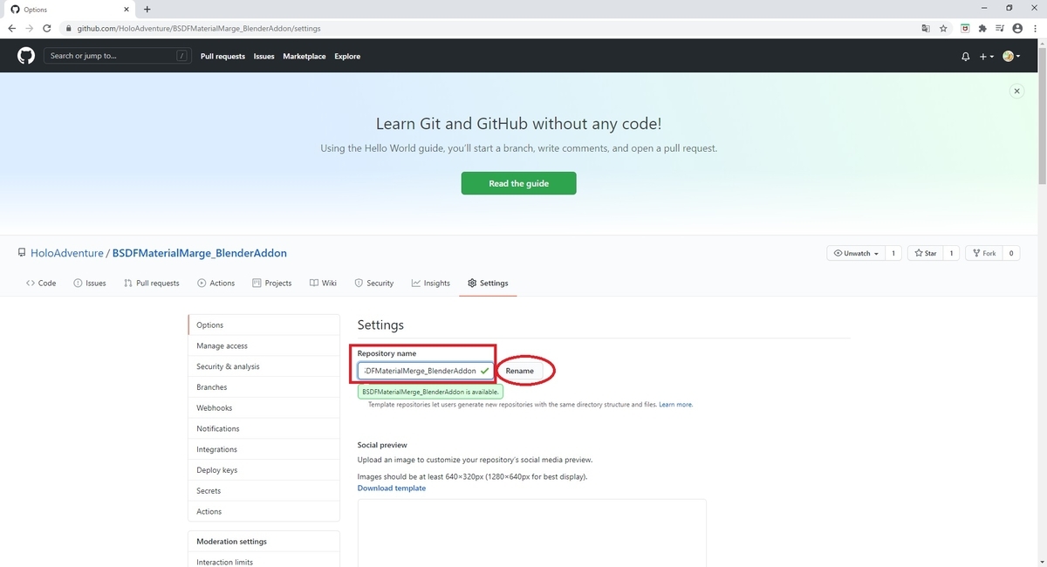Select Options in settings sidebar
This screenshot has width=1047, height=567.
[263, 324]
